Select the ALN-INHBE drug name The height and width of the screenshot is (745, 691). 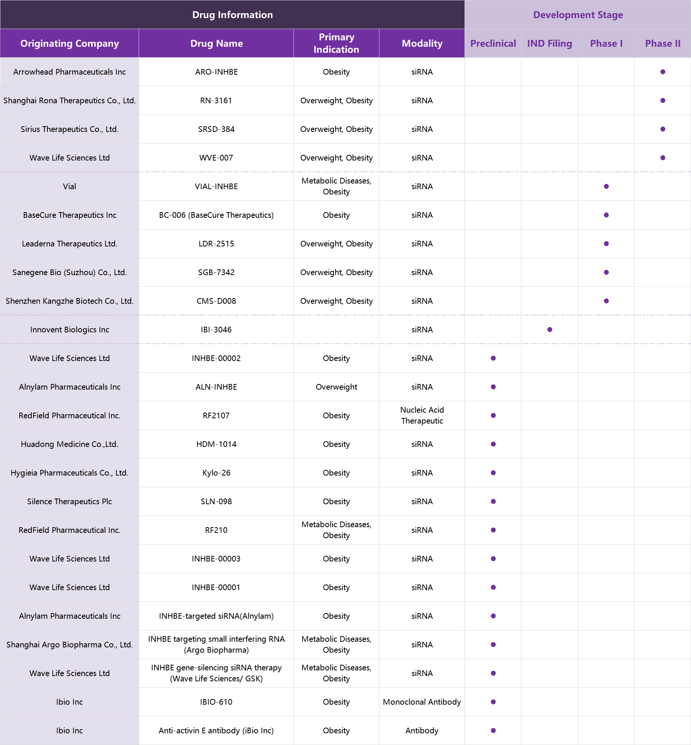[x=216, y=387]
